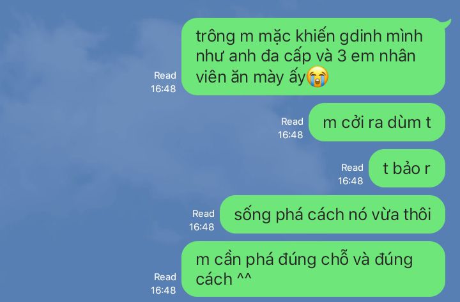The height and width of the screenshot is (302, 460).
Task: Click the Read label beside "sống phá cách" message
Action: [x=203, y=214]
